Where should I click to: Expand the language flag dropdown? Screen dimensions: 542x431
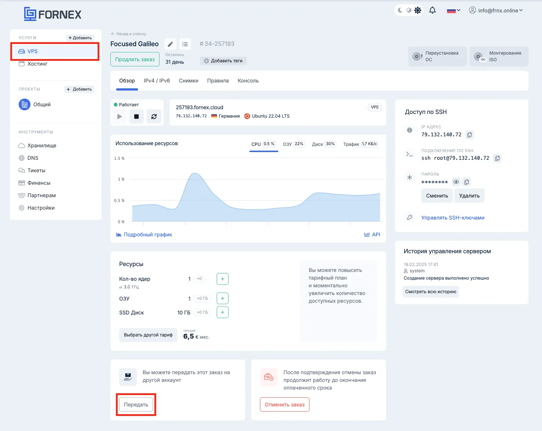(454, 11)
